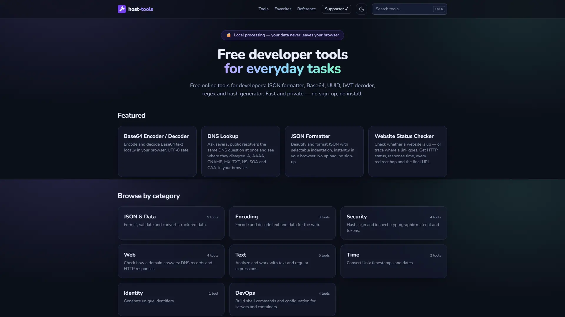Focus the Search tools input field
The width and height of the screenshot is (565, 317).
coord(409,9)
